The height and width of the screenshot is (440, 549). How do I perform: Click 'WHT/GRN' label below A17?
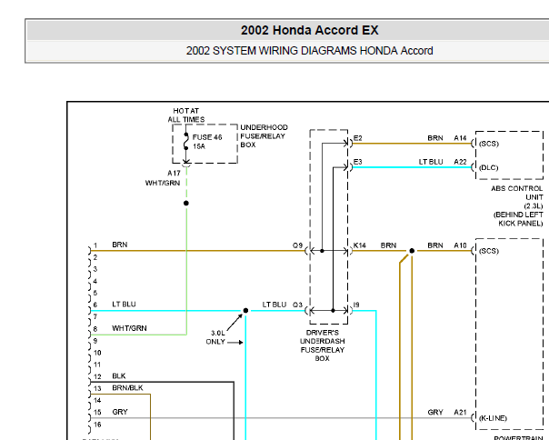(x=163, y=183)
